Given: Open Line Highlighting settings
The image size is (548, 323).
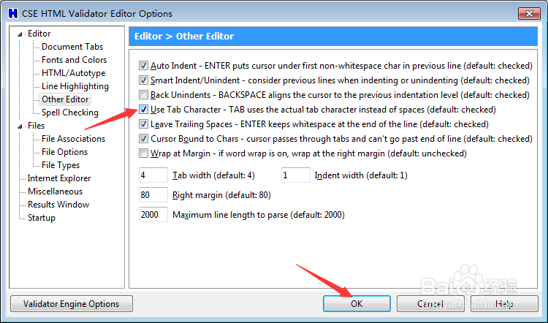Looking at the screenshot, I should (75, 86).
